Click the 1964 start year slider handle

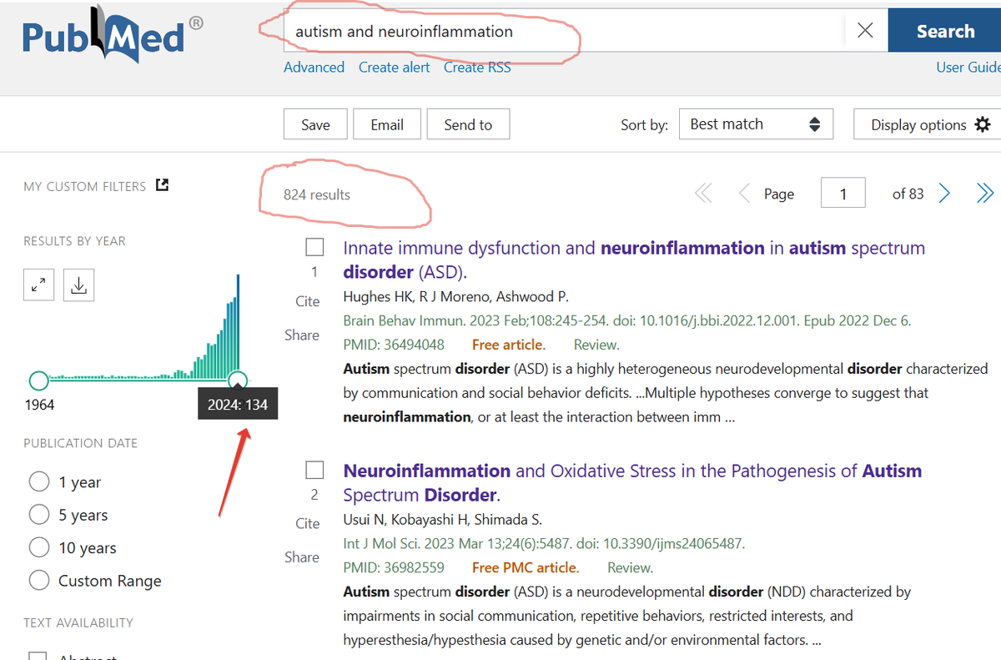(38, 381)
